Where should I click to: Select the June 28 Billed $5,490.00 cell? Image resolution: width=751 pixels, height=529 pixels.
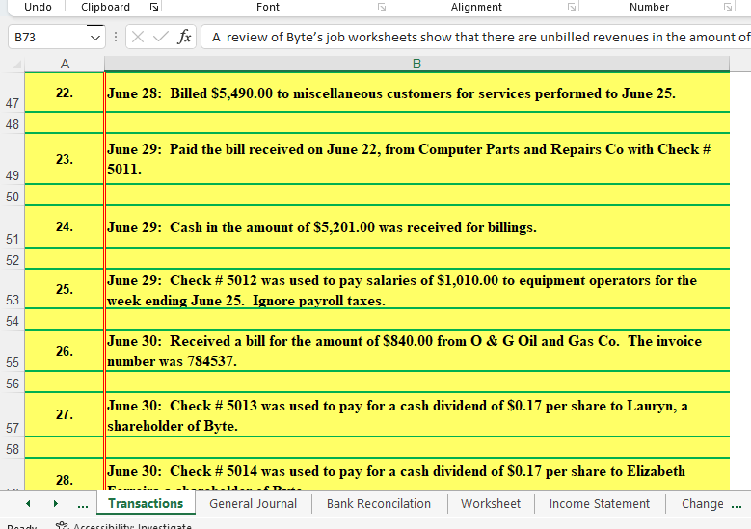point(417,93)
